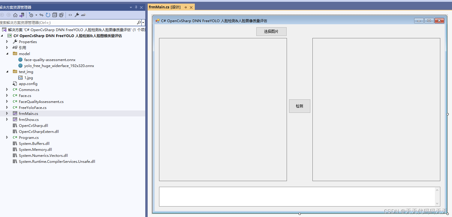Open the pending changes filter dropdown arrow
452x217 pixels.
[x=36, y=15]
